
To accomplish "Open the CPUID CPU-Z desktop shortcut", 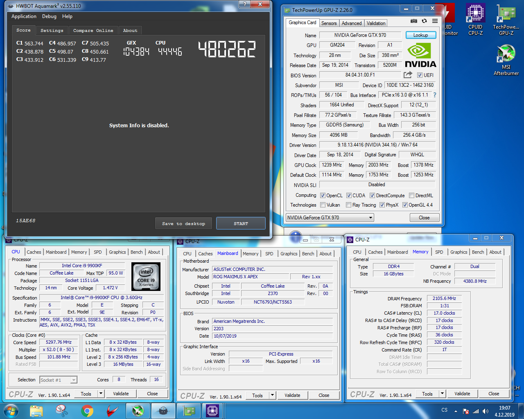I will [x=475, y=20].
